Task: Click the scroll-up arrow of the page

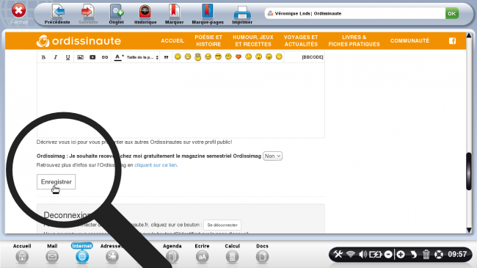Action: pyautogui.click(x=469, y=36)
